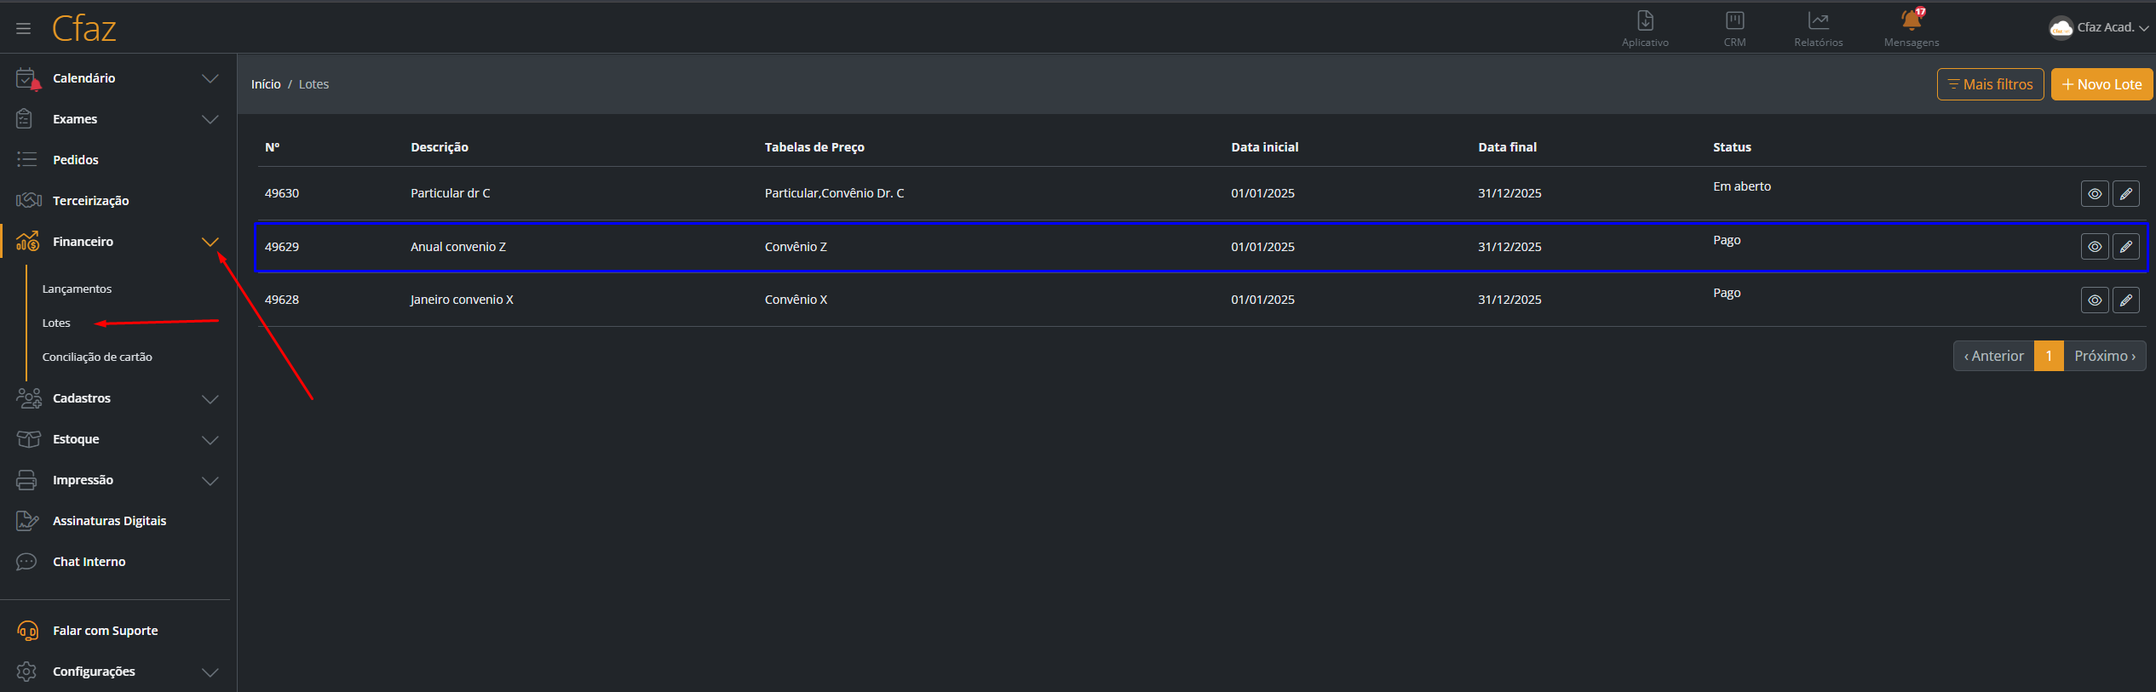The width and height of the screenshot is (2156, 692).
Task: Open Mensagens notification bell
Action: click(x=1912, y=19)
